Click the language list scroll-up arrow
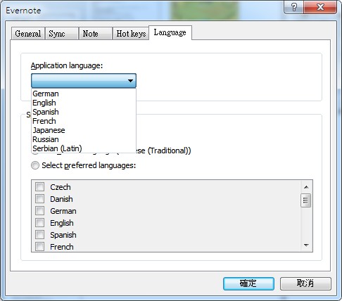This screenshot has width=342, height=301. 306,187
